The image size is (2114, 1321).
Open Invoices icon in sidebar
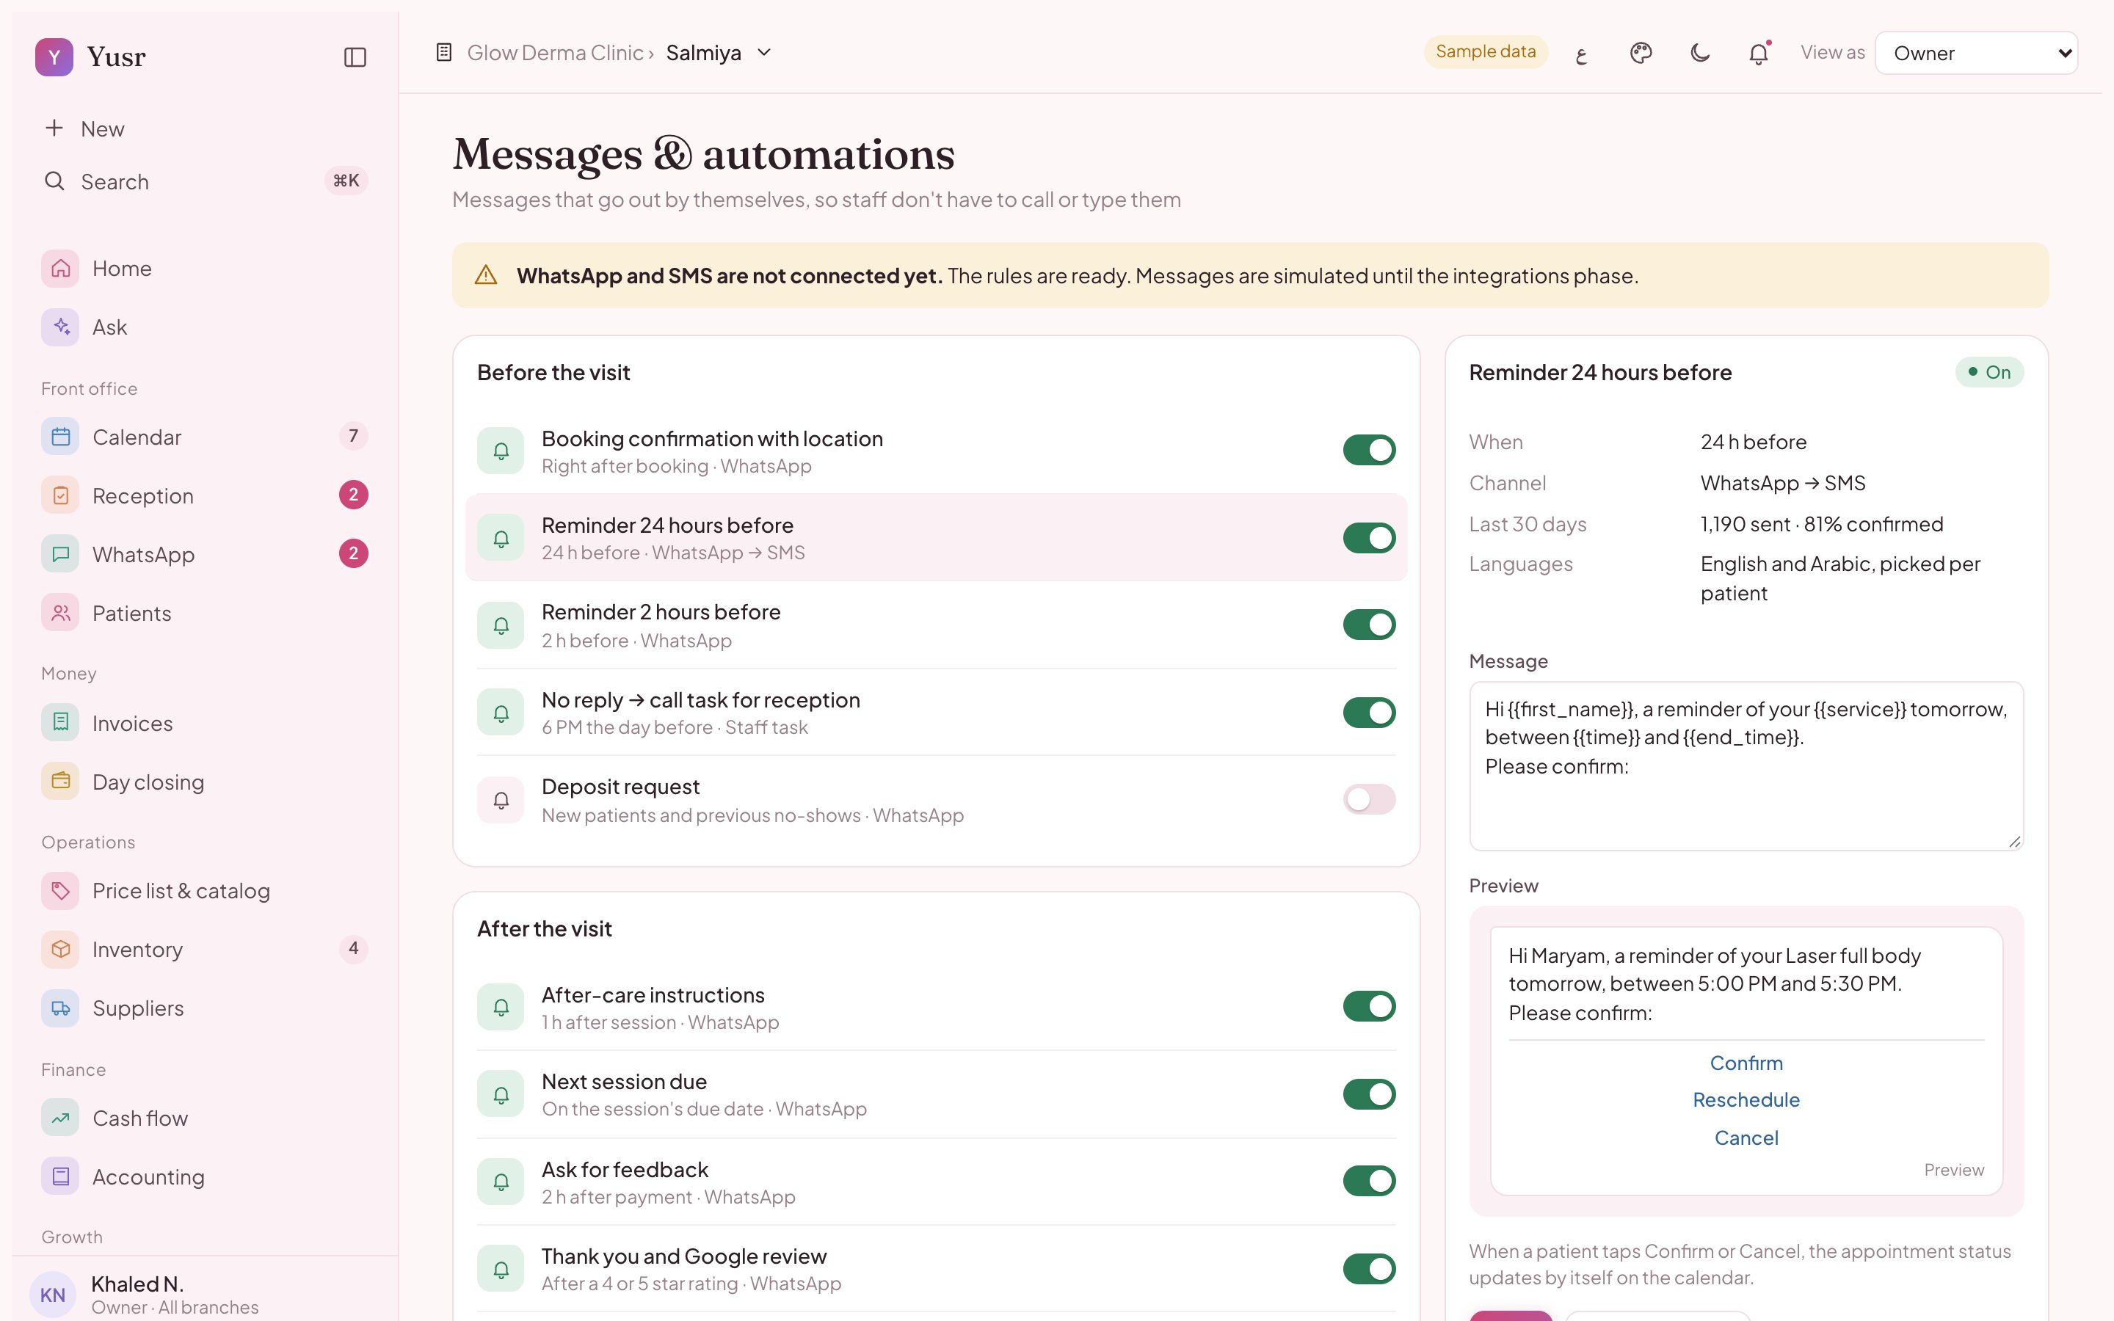[x=60, y=724]
